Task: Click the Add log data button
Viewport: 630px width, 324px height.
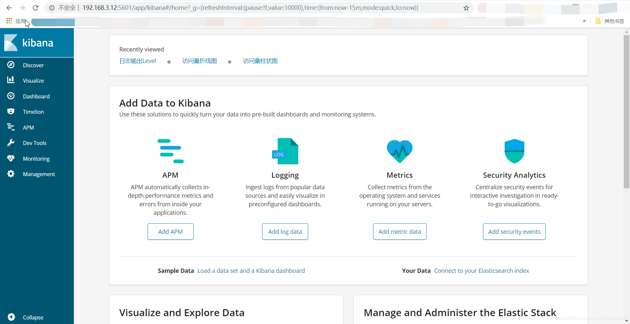Action: pos(285,232)
